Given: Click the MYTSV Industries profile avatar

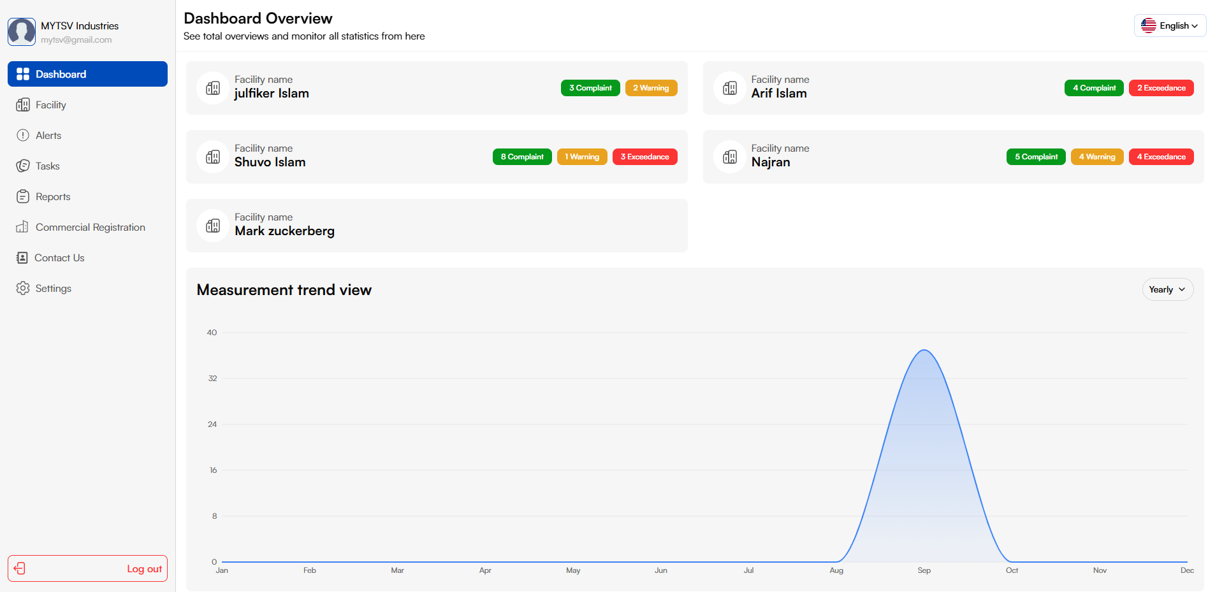Looking at the screenshot, I should click(22, 32).
